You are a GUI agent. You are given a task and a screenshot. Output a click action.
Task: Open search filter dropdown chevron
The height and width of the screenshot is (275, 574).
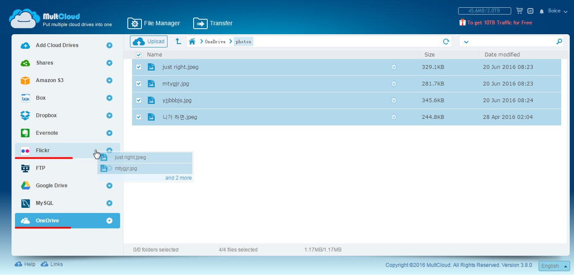click(x=466, y=42)
